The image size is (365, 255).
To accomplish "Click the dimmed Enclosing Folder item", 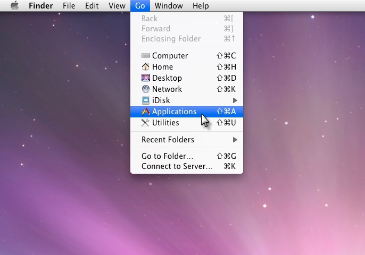I will pyautogui.click(x=187, y=39).
